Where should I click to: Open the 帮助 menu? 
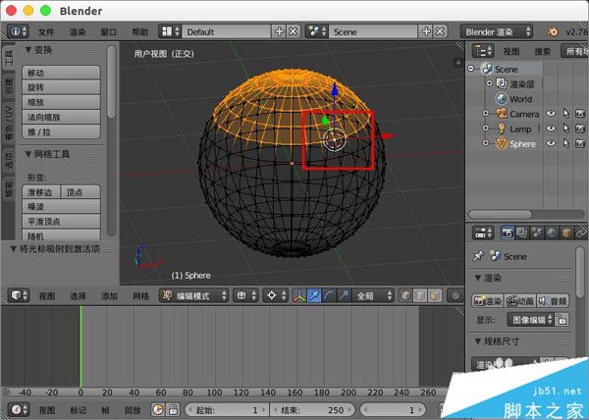coord(140,32)
